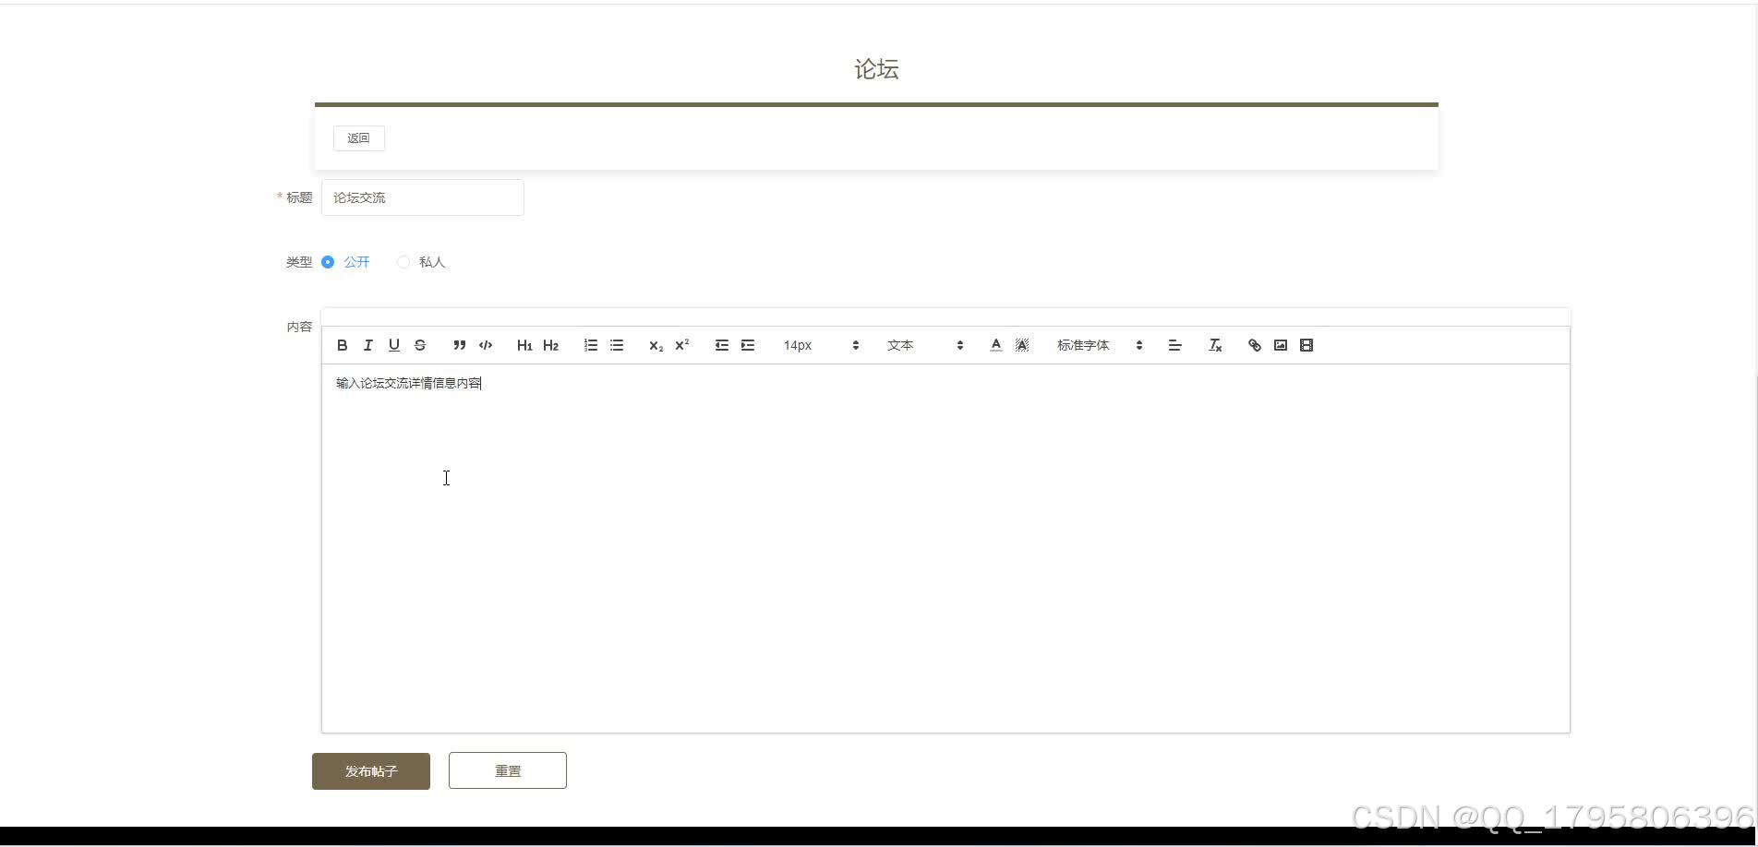Toggle underline formatting

394,345
